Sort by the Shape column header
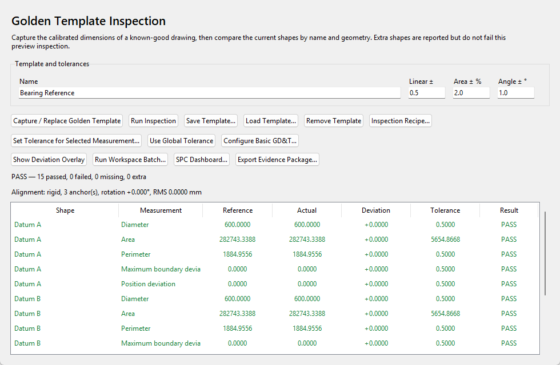This screenshot has height=365, width=560. click(x=65, y=210)
